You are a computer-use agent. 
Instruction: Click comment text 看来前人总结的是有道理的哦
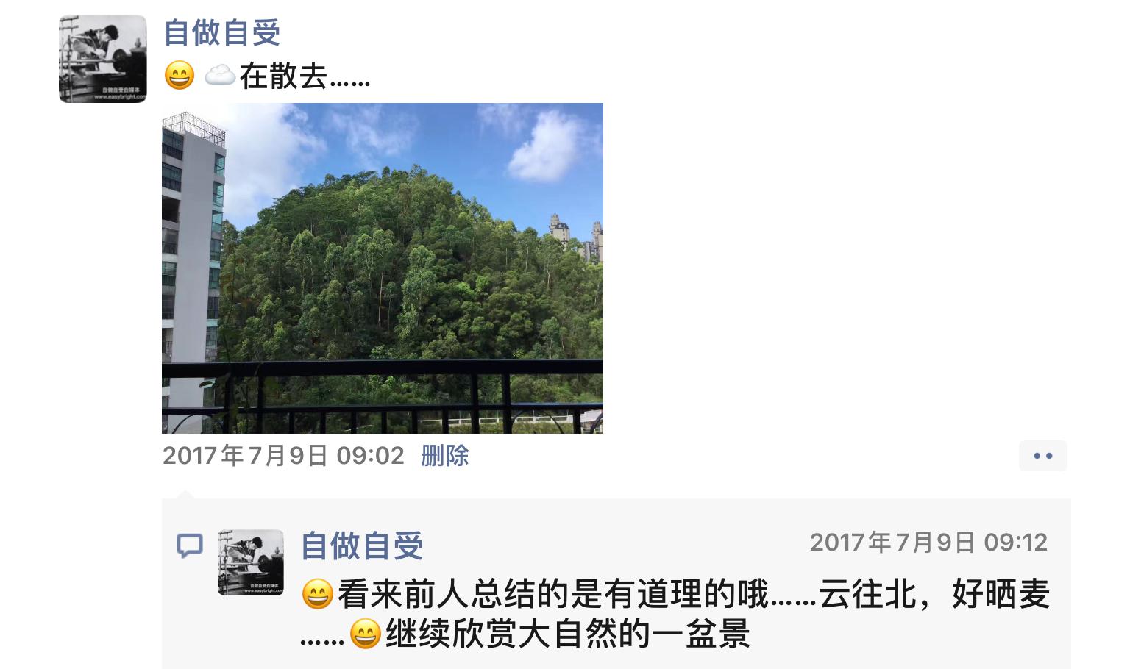coord(553,594)
